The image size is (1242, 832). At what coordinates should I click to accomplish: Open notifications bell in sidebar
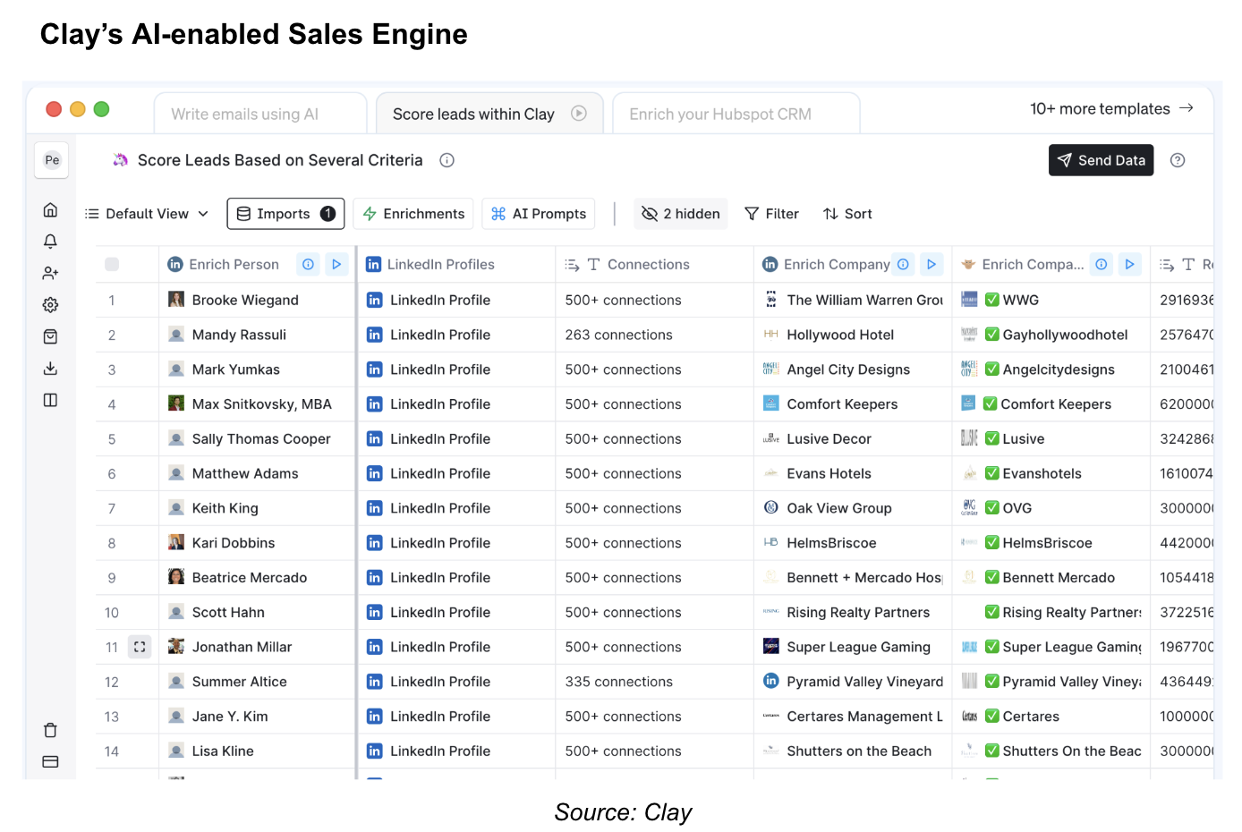click(51, 242)
